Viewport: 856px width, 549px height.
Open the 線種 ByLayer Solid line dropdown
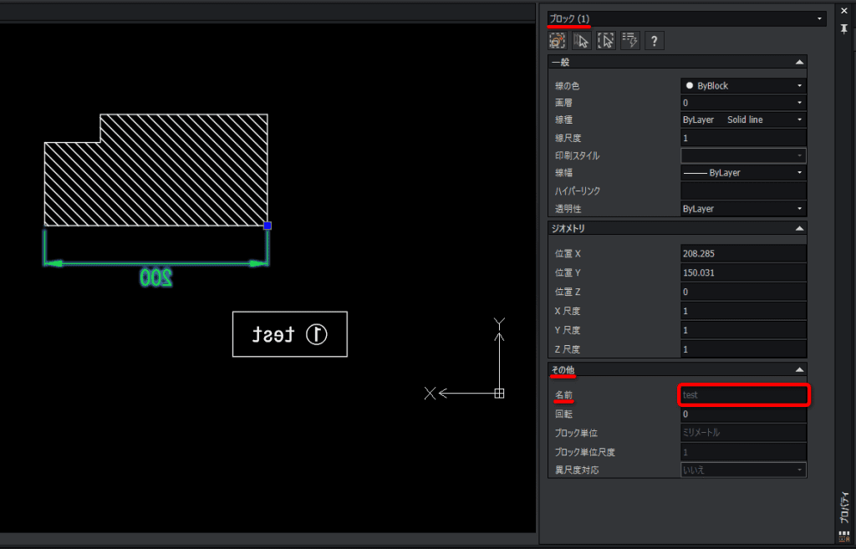(743, 119)
